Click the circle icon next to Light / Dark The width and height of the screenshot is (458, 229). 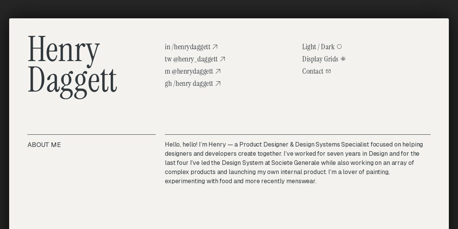coord(339,47)
